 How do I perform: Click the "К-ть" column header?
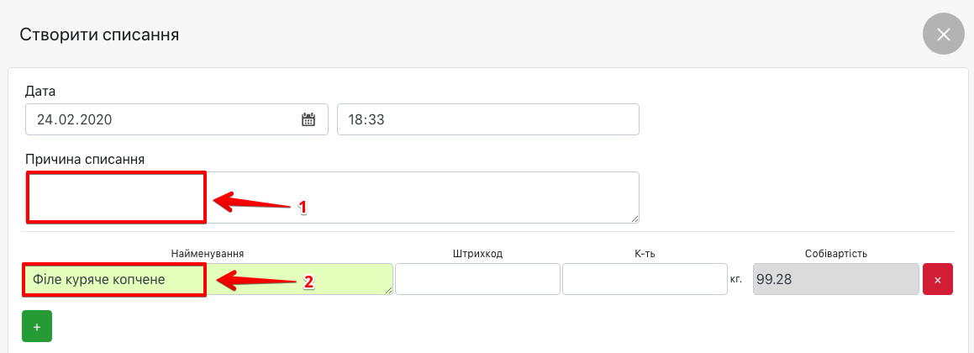644,253
